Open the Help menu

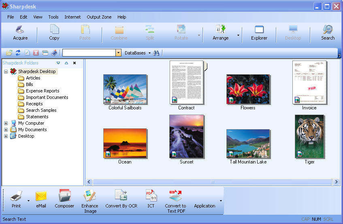(x=121, y=17)
